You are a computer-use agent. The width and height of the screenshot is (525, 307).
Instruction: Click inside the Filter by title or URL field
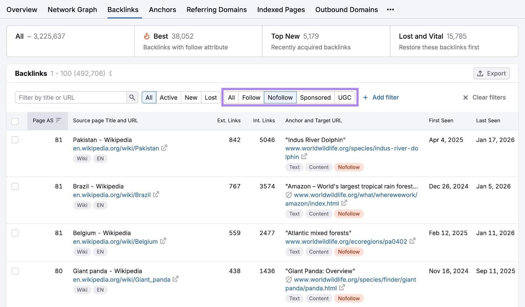[71, 97]
